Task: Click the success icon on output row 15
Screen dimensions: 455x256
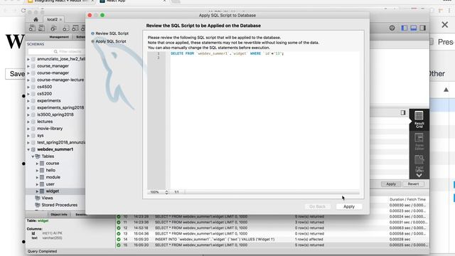Action: (x=119, y=245)
